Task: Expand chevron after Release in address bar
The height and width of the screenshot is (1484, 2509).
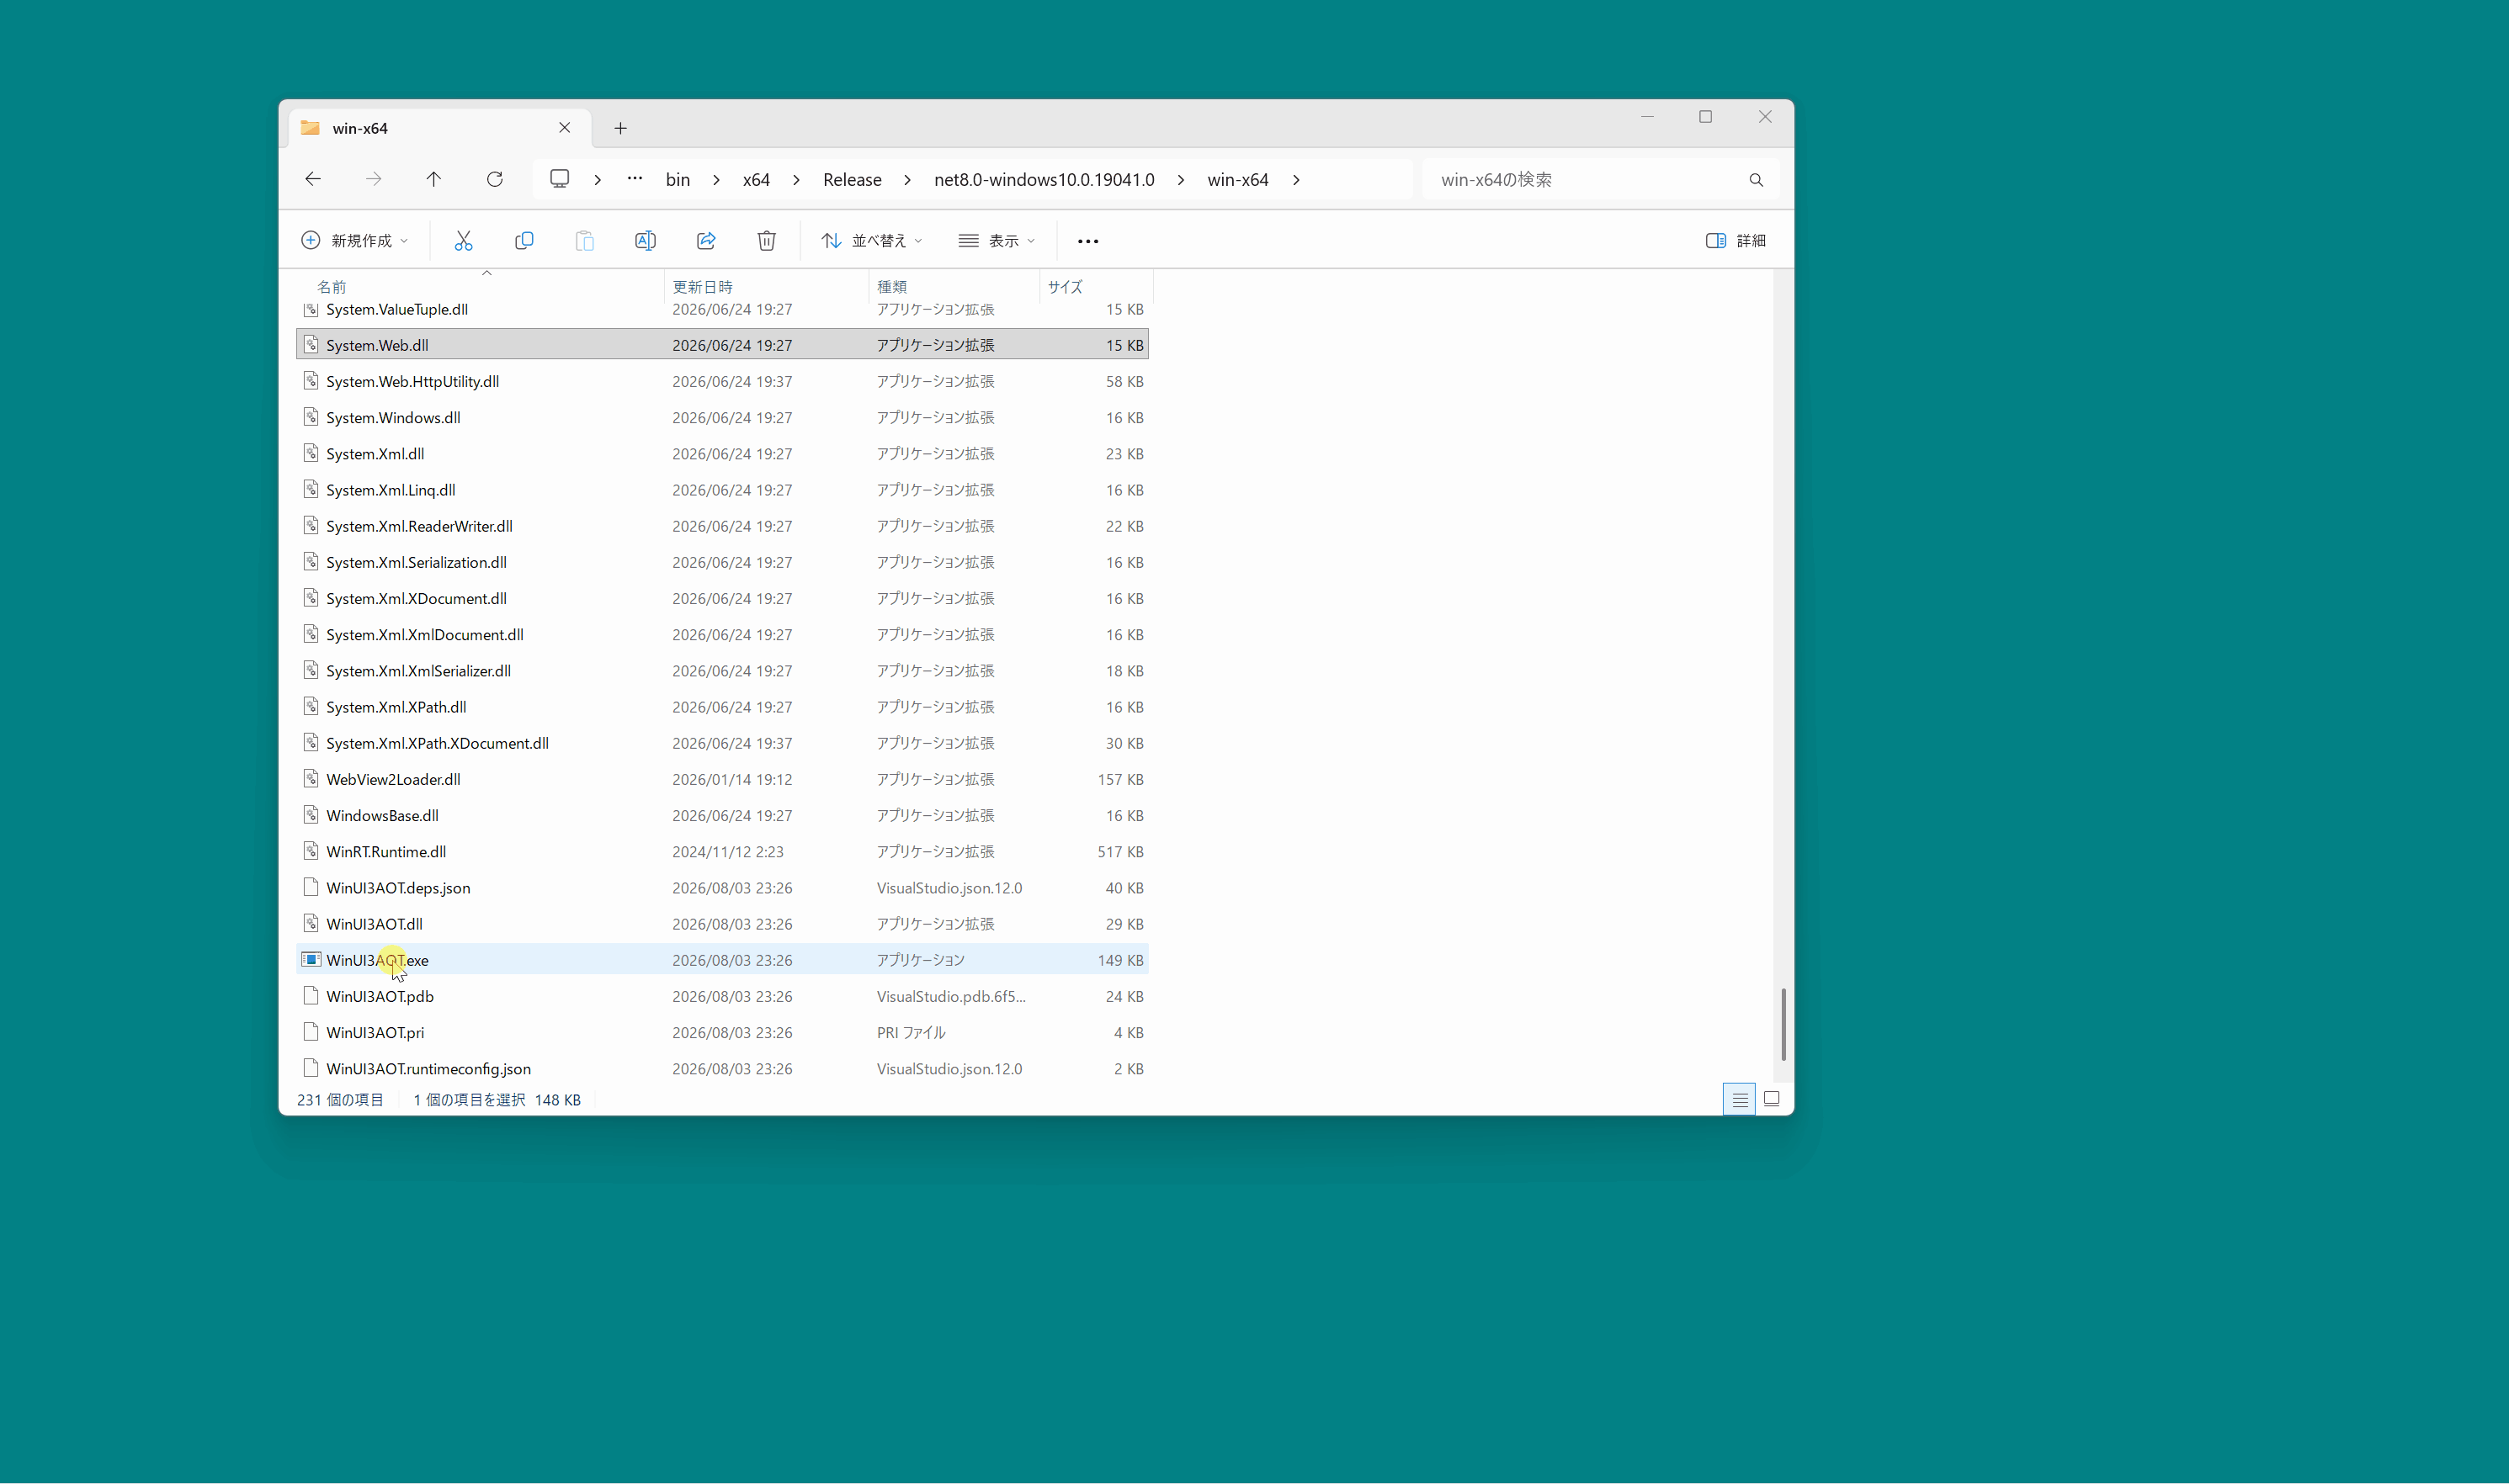Action: [x=907, y=180]
